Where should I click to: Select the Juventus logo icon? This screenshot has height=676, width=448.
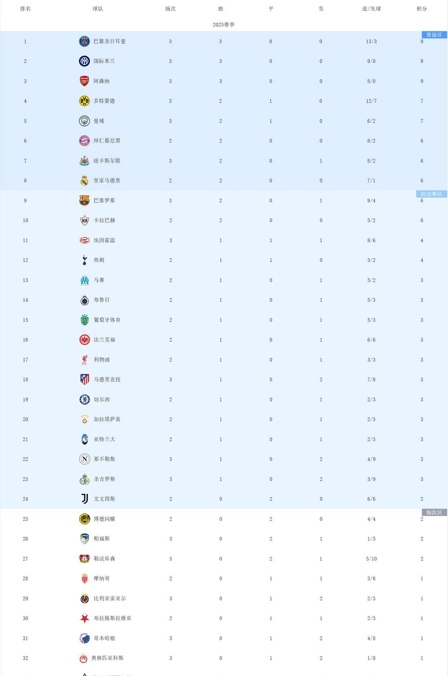pos(84,499)
